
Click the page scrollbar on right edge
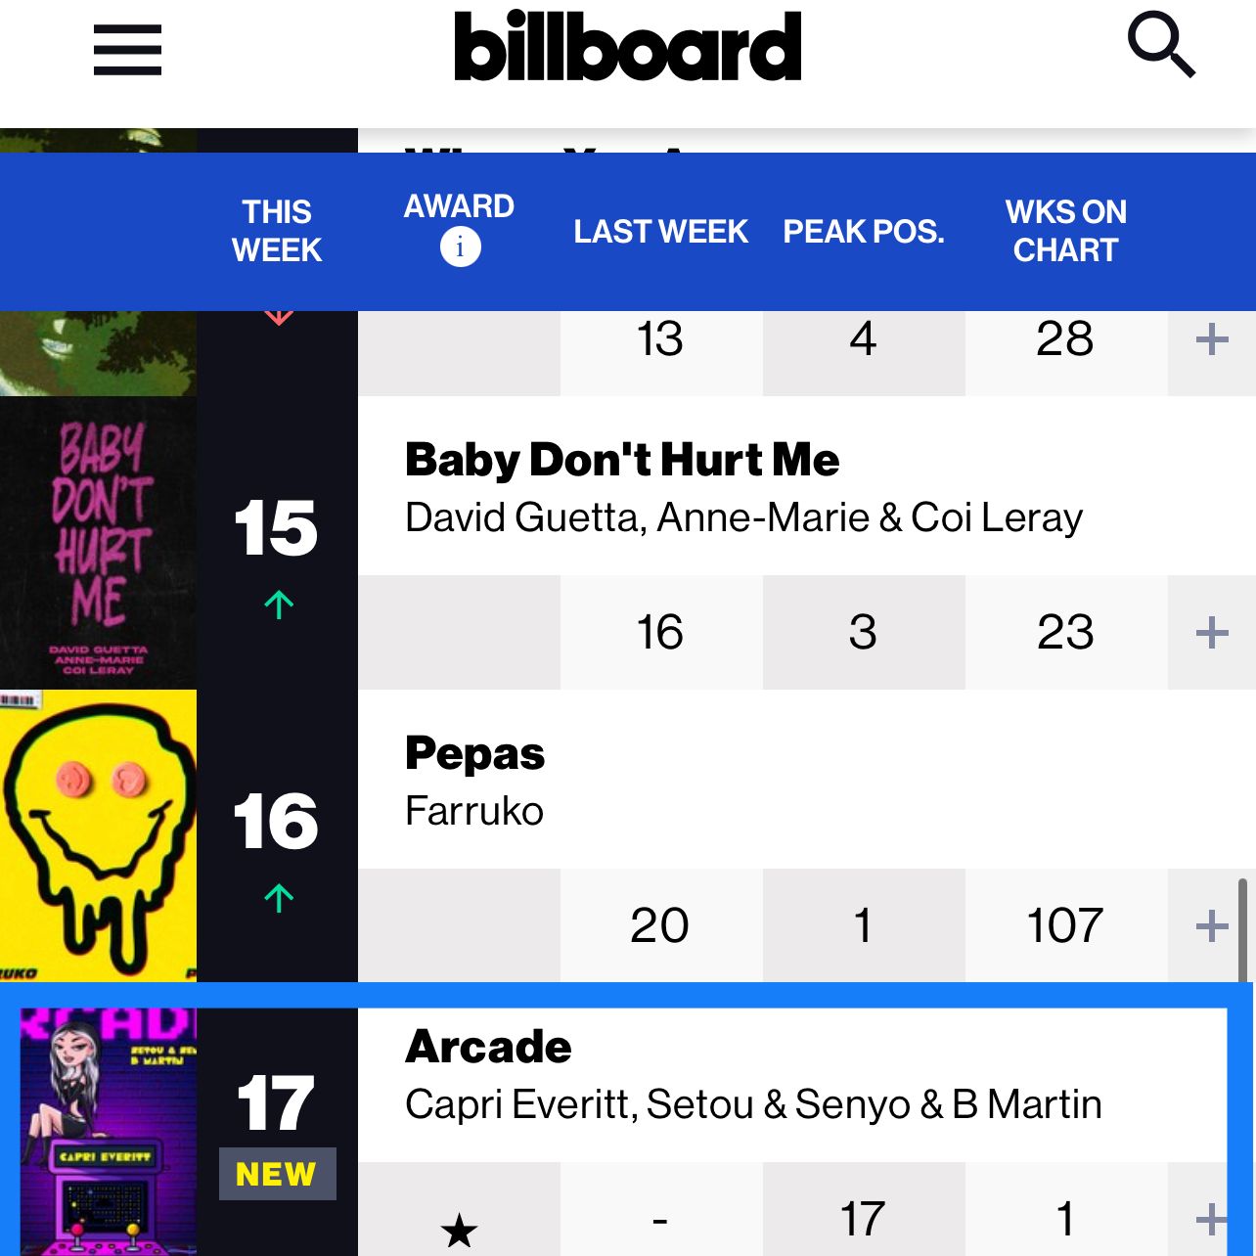coord(1242,929)
